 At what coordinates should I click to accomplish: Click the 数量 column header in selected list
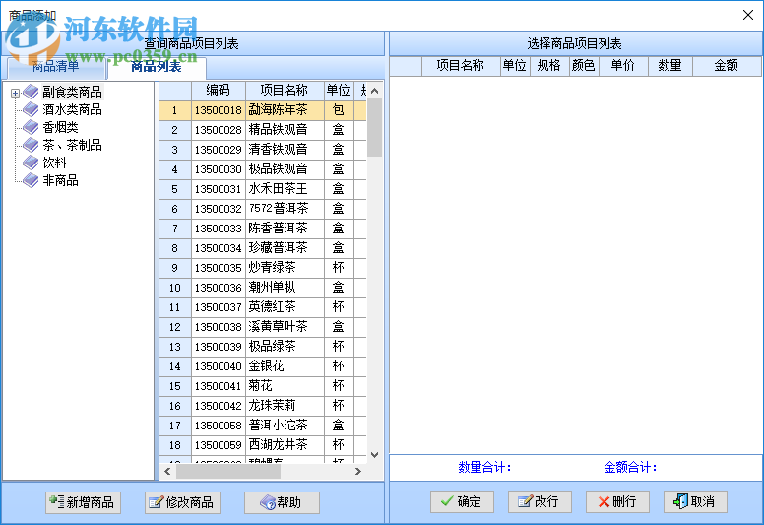pos(669,66)
